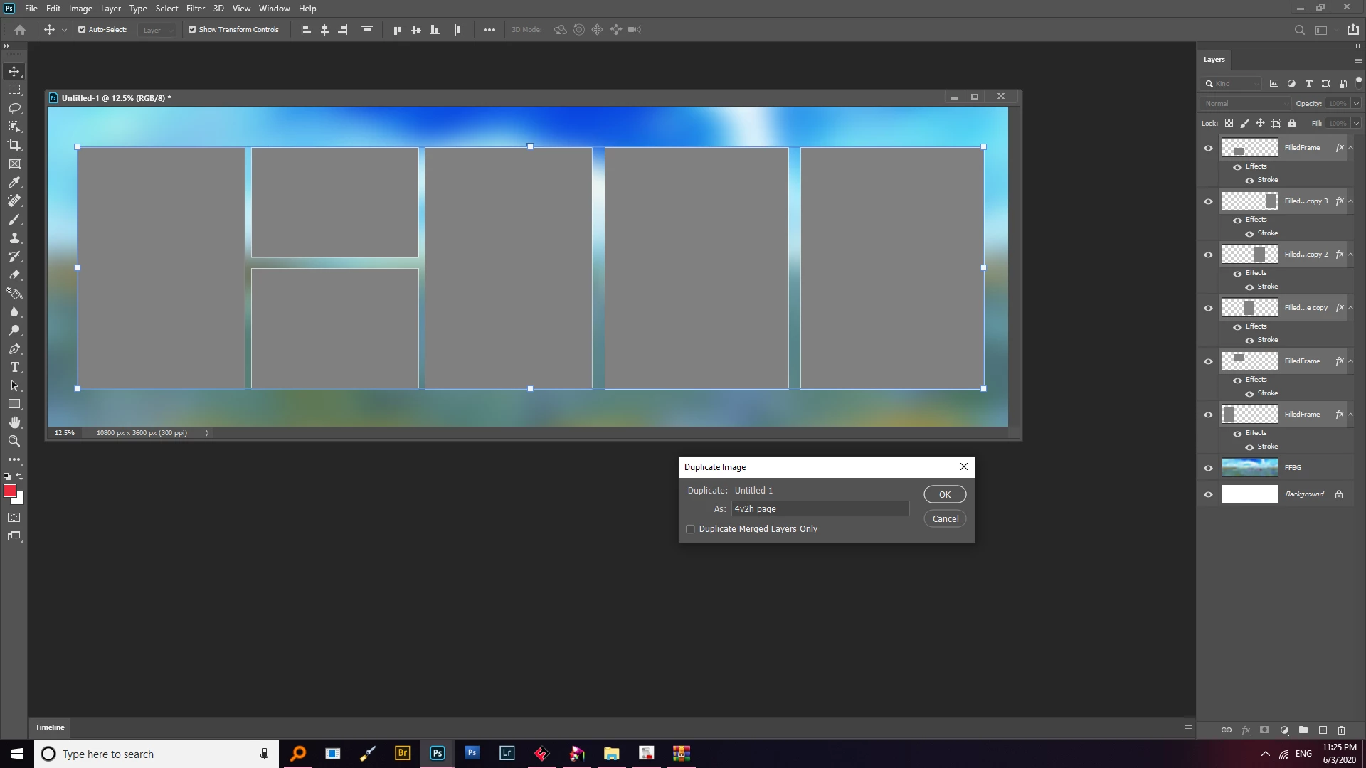Enable Duplicate Merged Layers Only checkbox
The image size is (1366, 768).
690,529
